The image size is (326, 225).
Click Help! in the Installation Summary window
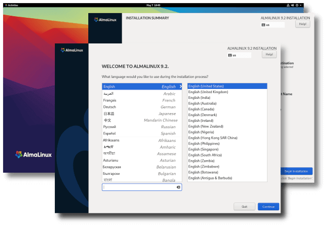(x=302, y=24)
